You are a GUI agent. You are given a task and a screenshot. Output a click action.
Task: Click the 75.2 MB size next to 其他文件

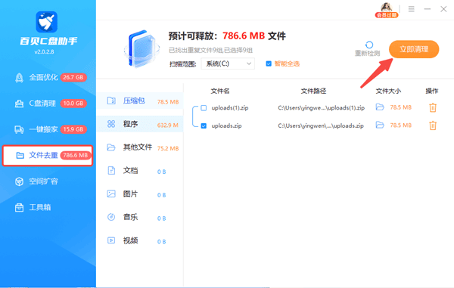(168, 149)
